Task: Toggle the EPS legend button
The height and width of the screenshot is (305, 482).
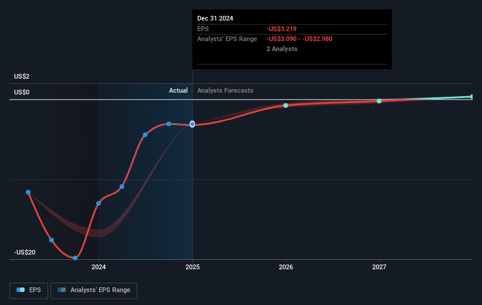Action: [29, 290]
